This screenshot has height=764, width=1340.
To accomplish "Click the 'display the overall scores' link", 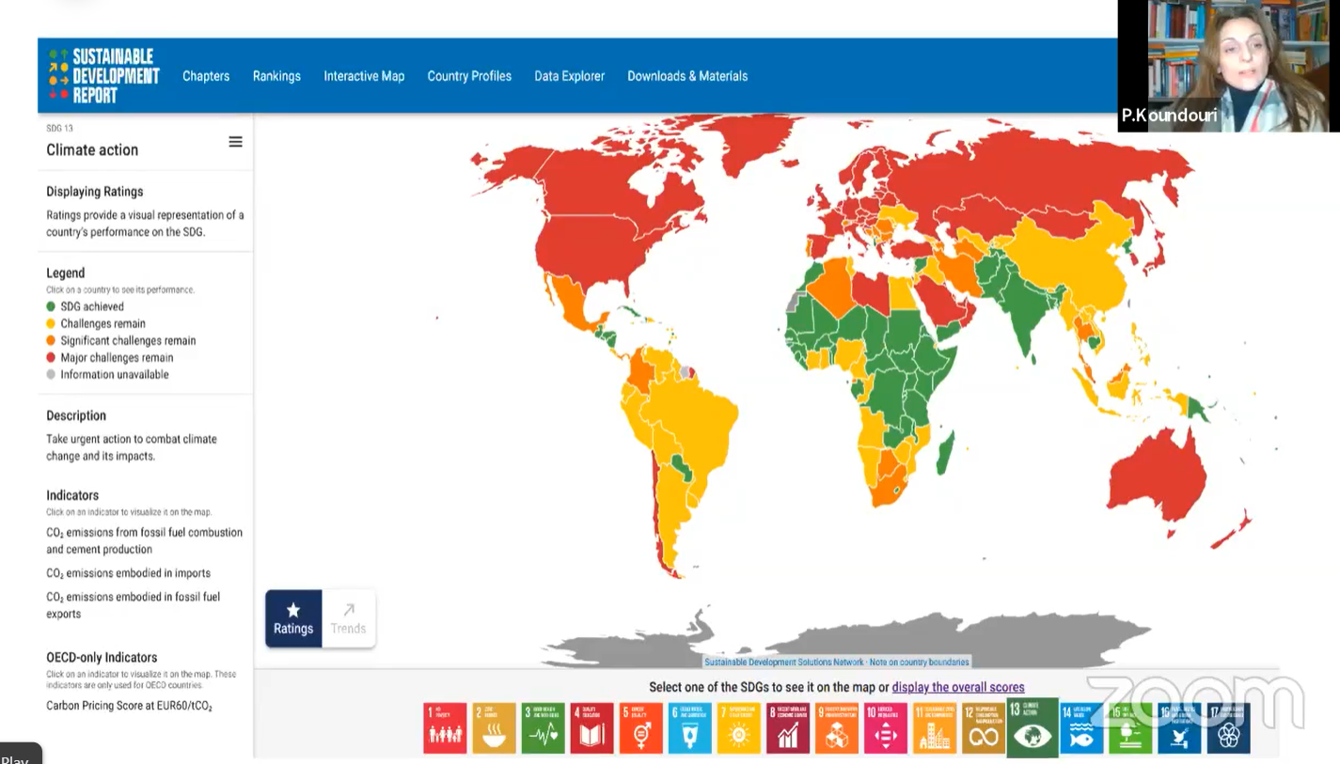I will [957, 687].
